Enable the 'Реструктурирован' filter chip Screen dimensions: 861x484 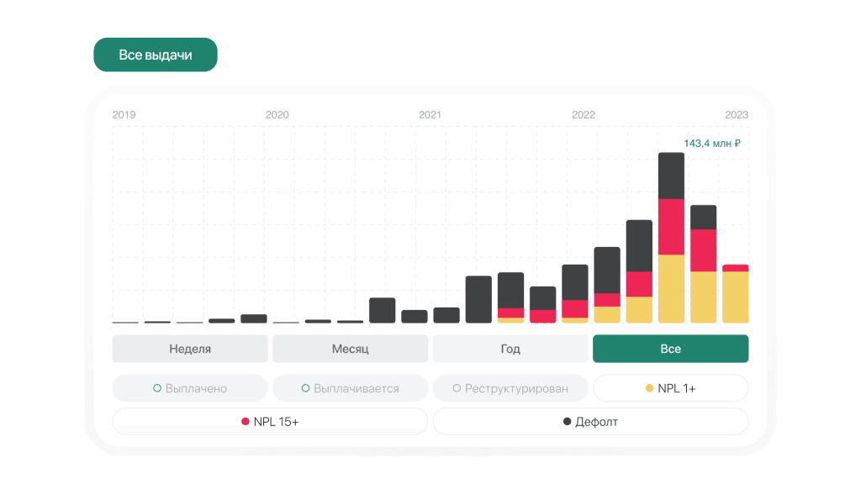pos(510,388)
